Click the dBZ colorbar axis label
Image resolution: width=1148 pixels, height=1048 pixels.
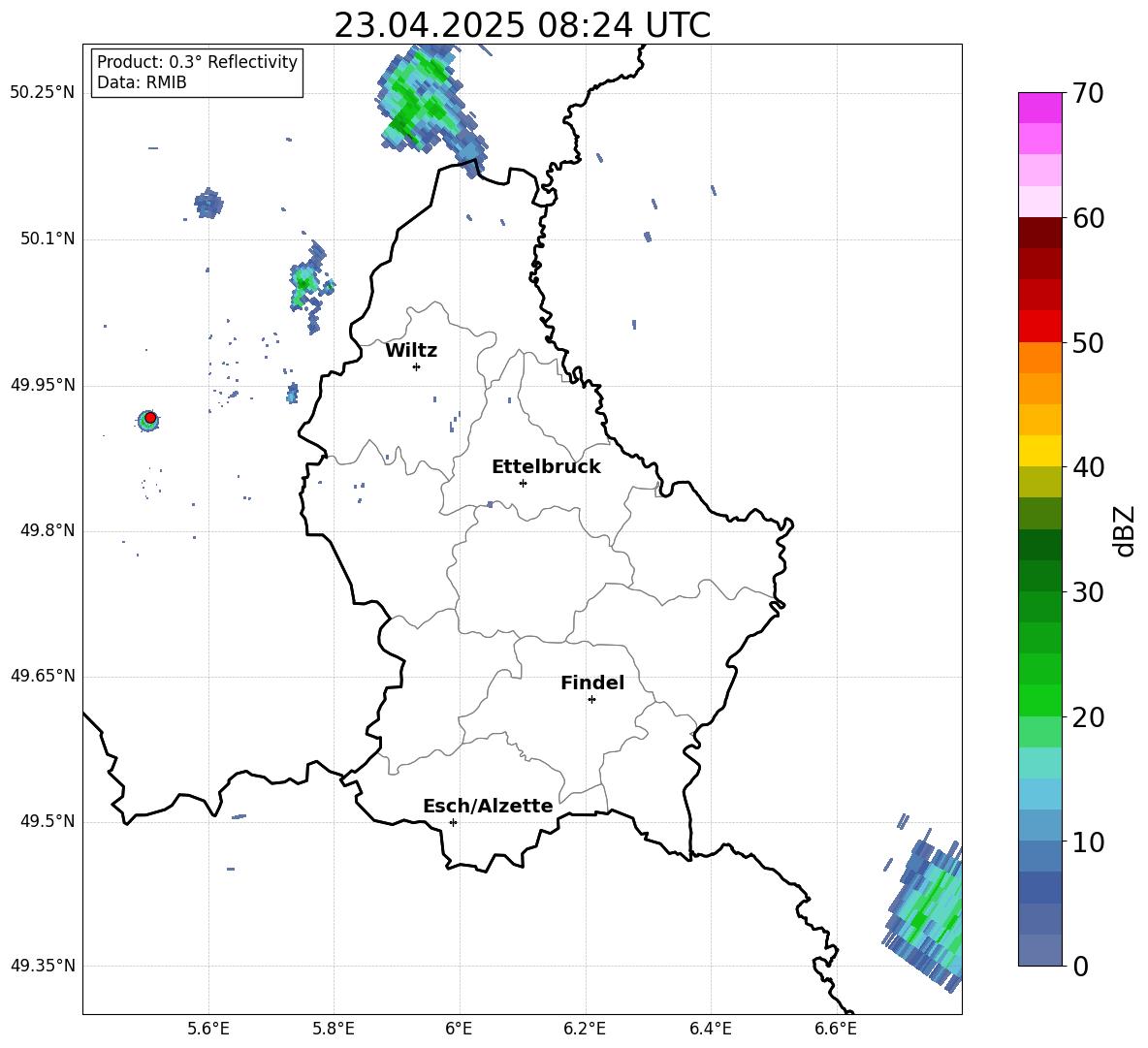click(x=1124, y=530)
